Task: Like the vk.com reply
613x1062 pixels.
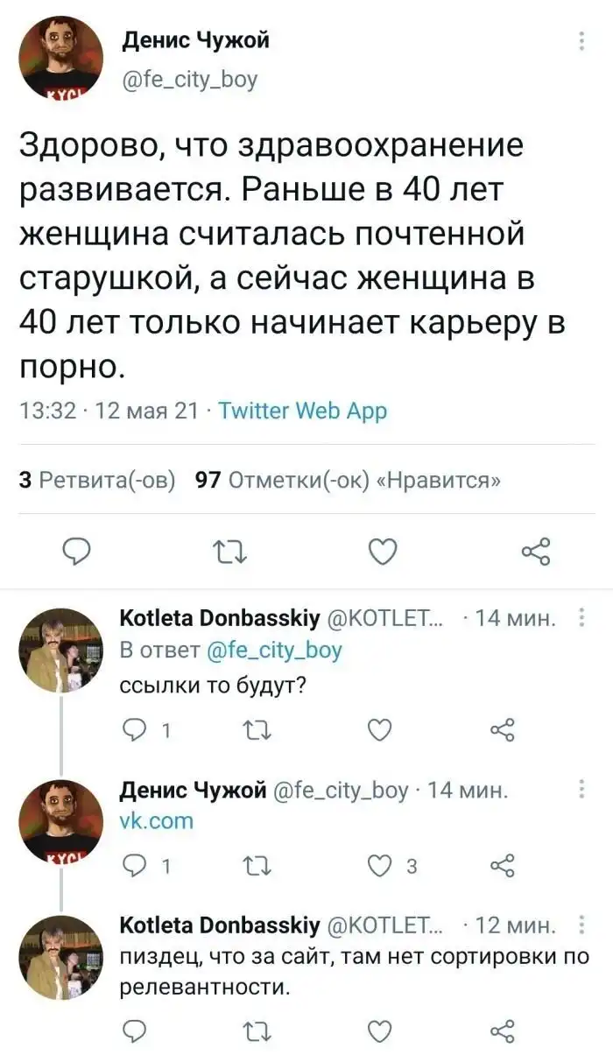Action: 378,867
